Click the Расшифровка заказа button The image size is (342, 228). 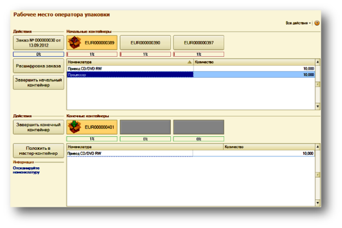coord(39,66)
